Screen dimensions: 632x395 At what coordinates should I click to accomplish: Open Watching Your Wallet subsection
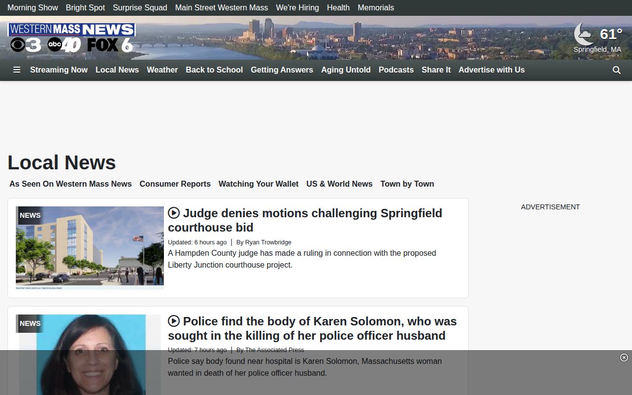pos(259,184)
